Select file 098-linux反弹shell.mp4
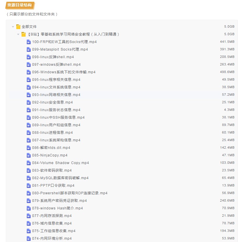This screenshot has width=238, height=242. coord(53,57)
